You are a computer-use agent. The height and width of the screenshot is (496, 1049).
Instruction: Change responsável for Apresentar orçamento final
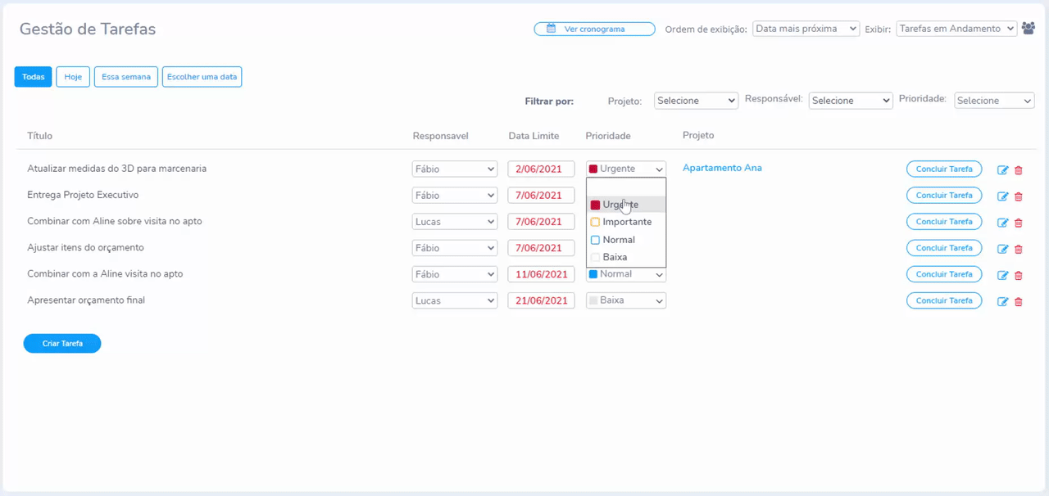455,300
